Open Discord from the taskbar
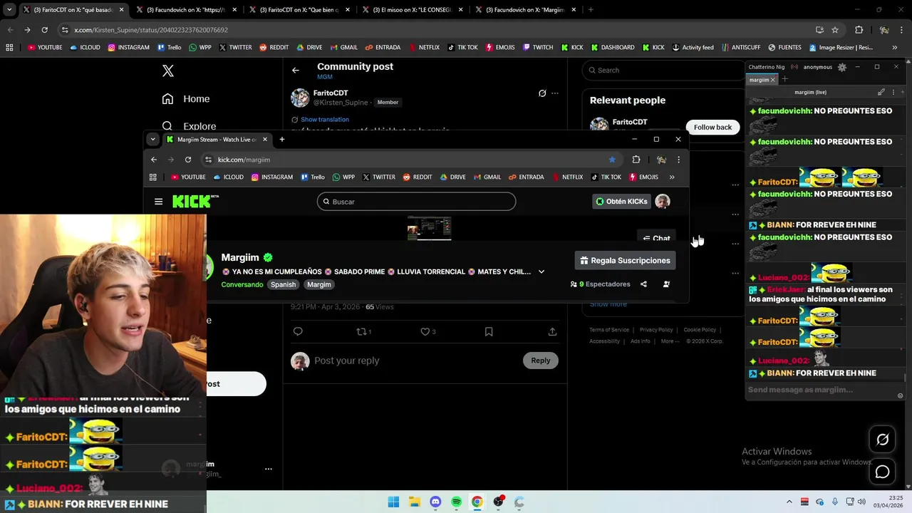 [435, 502]
